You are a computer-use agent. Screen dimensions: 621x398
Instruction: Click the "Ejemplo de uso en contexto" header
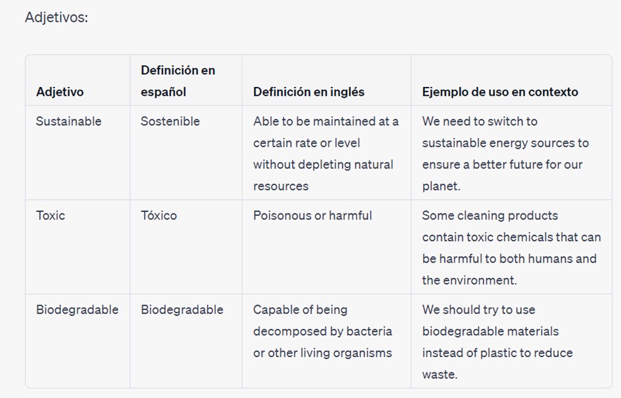499,92
